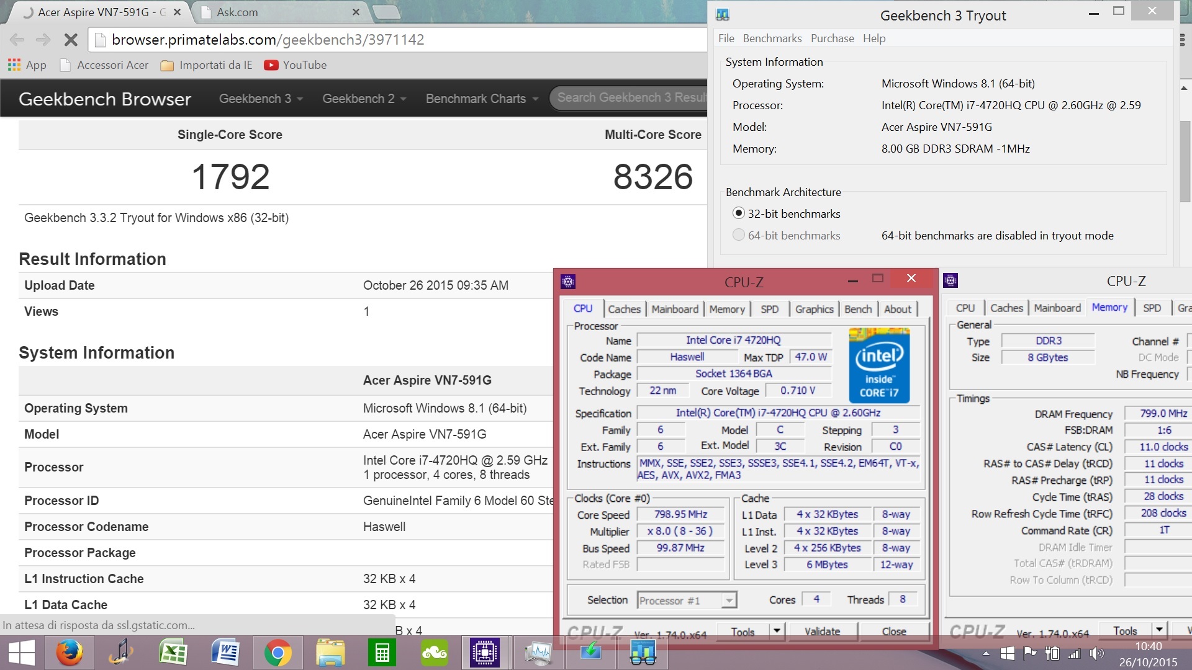
Task: Select 64-bit benchmarks radio button
Action: [738, 235]
